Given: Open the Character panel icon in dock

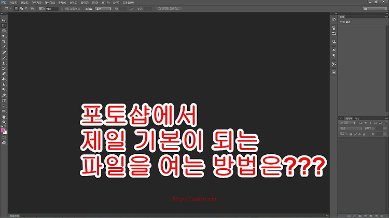Looking at the screenshot, I should [334, 50].
